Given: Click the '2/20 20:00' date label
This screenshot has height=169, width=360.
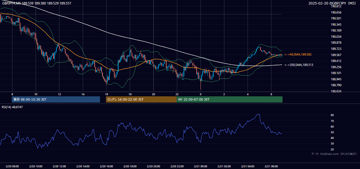Looking at the screenshot, I should coord(153,166).
